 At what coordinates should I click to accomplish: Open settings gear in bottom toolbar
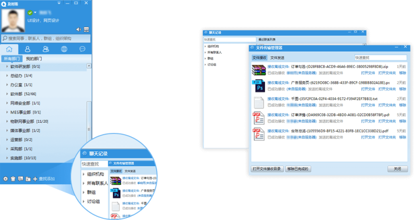point(5,179)
